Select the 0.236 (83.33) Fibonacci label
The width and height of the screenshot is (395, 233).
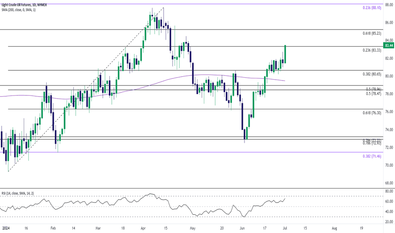(372, 50)
